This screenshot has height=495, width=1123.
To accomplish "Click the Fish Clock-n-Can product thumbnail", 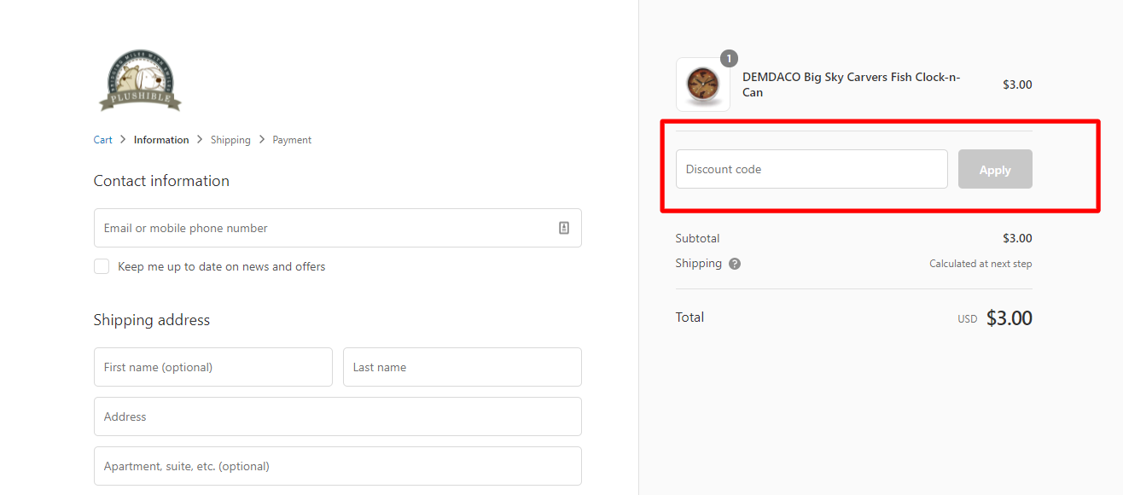I will pyautogui.click(x=702, y=84).
